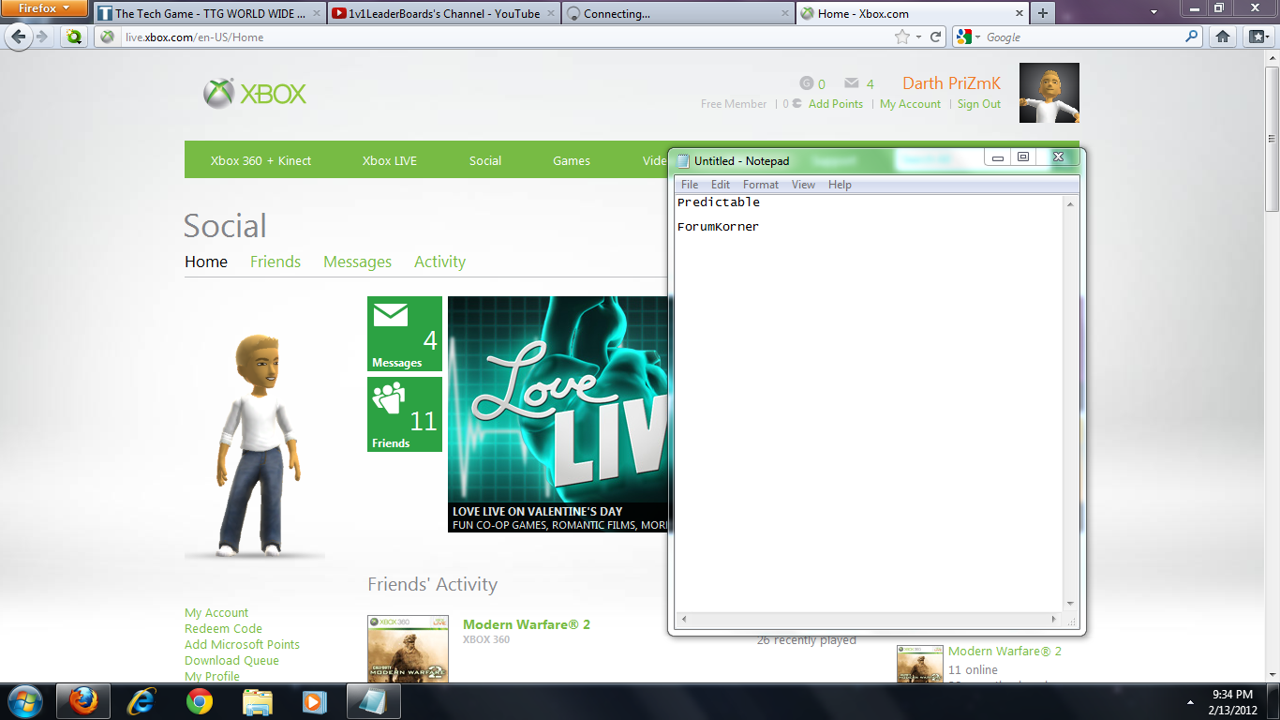Switch to the Friends tab under Social

[275, 262]
